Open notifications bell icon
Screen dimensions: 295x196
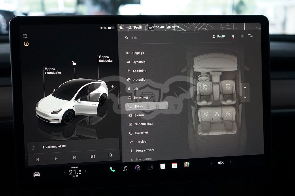(x=233, y=36)
